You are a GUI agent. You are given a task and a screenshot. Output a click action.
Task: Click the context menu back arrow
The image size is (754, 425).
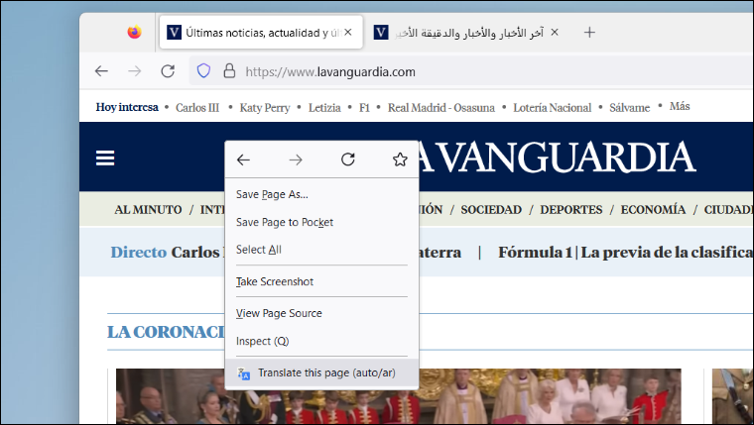click(x=243, y=159)
